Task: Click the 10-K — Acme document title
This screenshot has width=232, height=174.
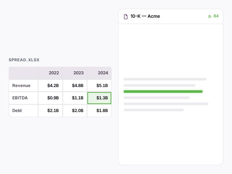Action: (145, 16)
